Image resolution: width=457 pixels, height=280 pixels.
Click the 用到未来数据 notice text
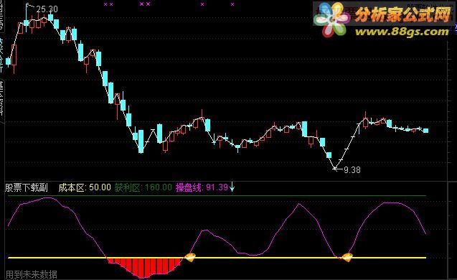(31, 274)
